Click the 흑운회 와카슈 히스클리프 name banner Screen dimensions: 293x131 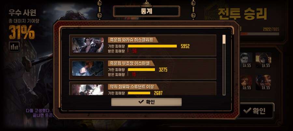[x=133, y=40]
